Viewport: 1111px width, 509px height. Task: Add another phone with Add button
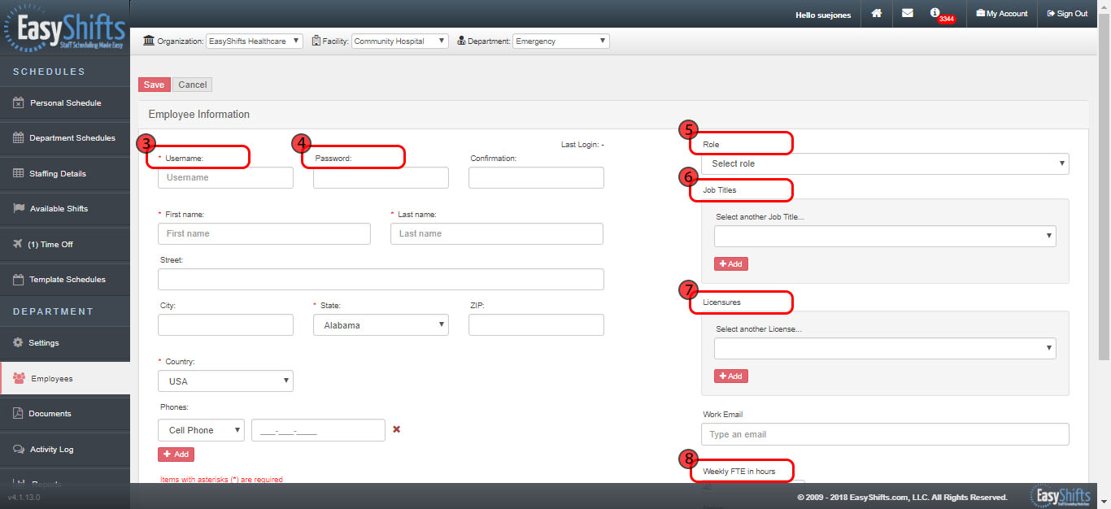click(176, 455)
